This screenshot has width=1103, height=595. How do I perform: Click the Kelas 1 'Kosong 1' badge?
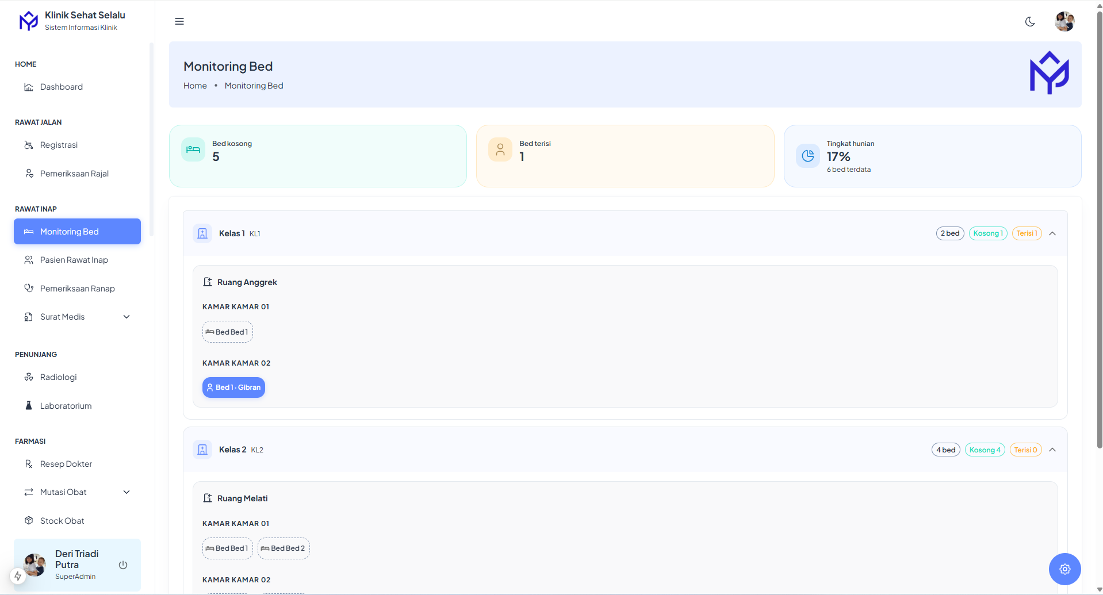click(988, 233)
